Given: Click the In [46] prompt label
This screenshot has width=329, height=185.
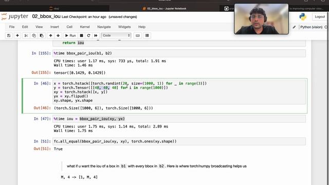Looking at the screenshot, I should pos(42,83).
